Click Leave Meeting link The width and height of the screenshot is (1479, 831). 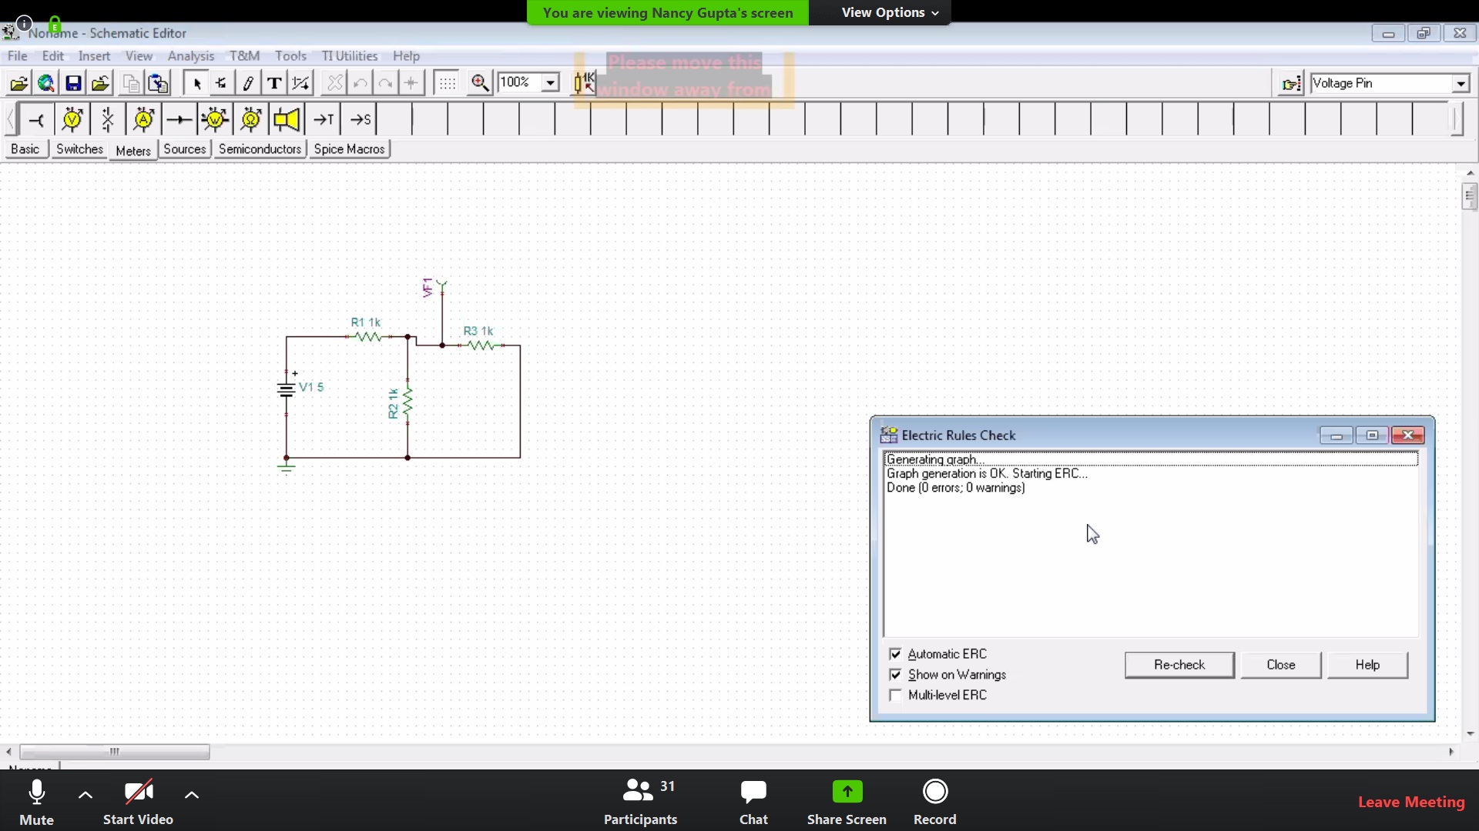click(1411, 802)
